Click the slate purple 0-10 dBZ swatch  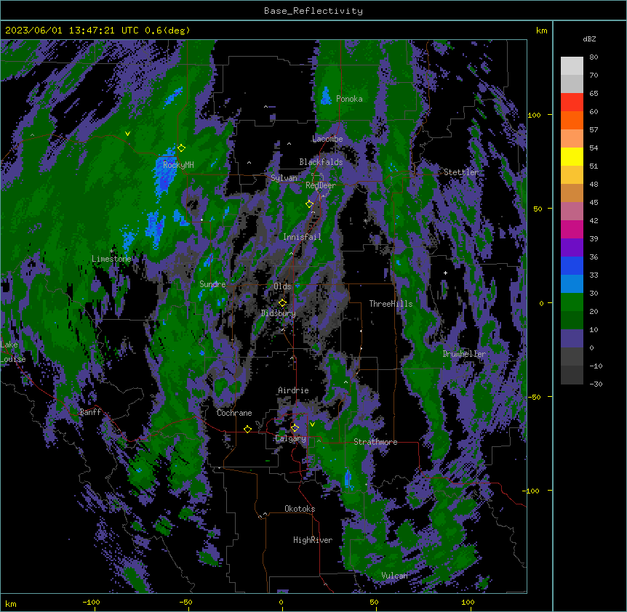572,339
